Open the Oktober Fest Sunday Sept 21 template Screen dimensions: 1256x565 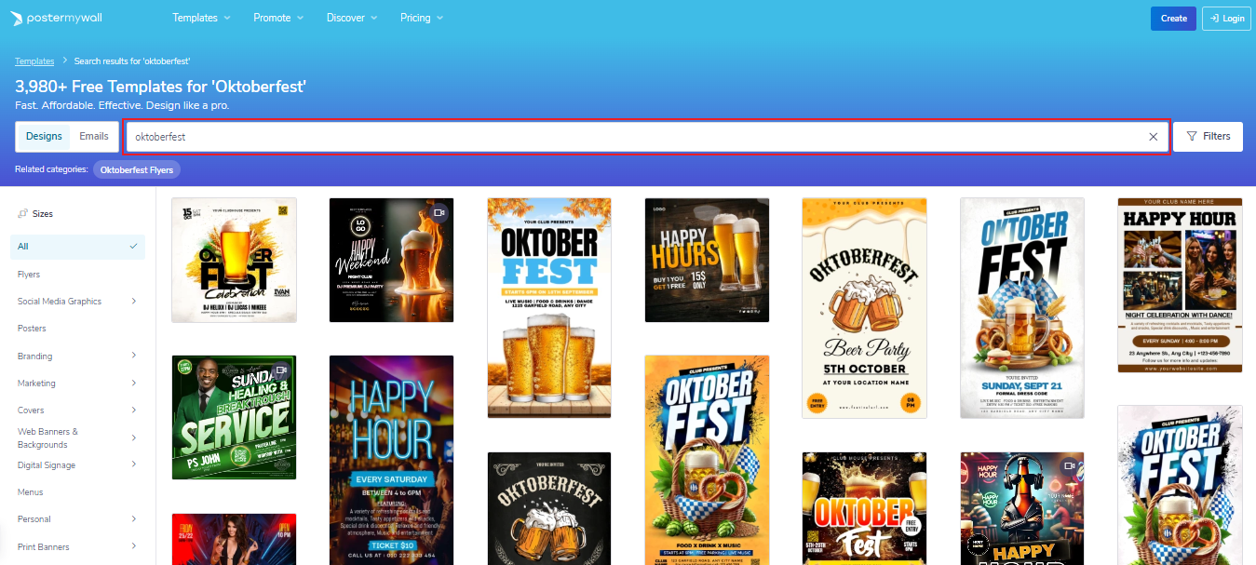coord(1022,308)
